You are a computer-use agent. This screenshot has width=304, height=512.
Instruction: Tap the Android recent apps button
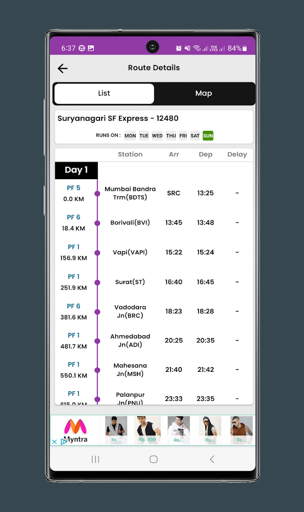95,459
